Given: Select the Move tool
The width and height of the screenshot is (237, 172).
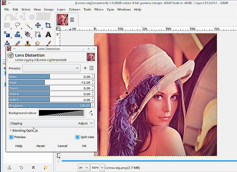Looking at the screenshot, I should click(38, 25).
